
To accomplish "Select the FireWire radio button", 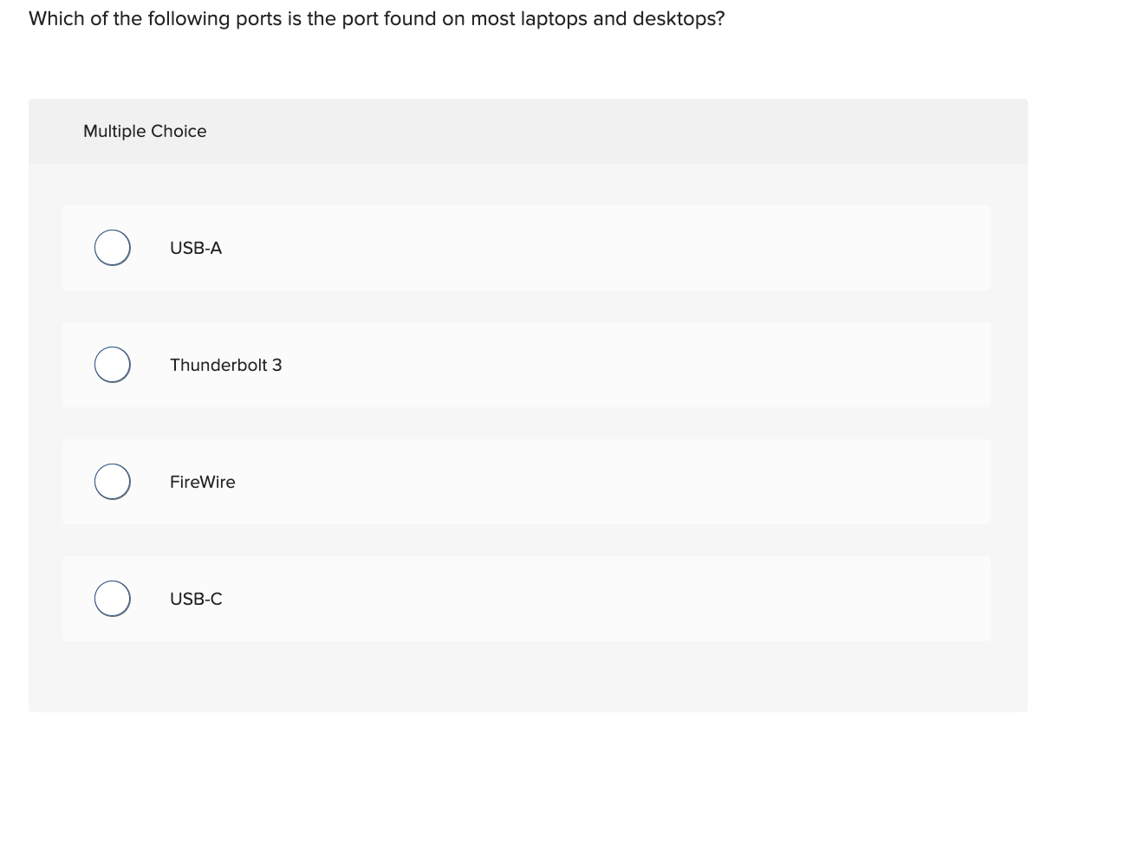I will point(112,481).
